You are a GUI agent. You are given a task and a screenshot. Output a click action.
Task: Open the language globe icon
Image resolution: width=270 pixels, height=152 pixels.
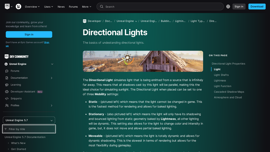(x=228, y=7)
